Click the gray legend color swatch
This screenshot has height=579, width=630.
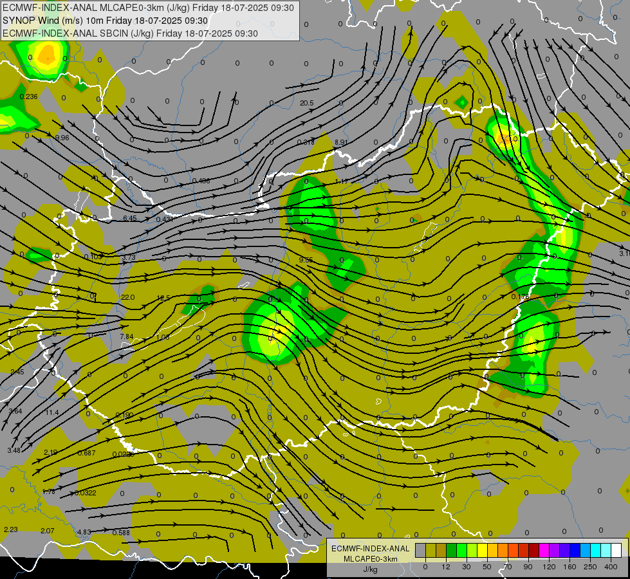point(421,550)
